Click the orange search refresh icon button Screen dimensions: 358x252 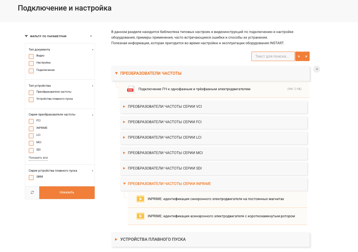tap(299, 57)
